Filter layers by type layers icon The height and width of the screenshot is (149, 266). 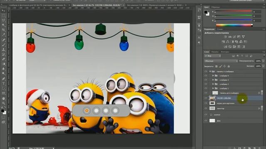click(x=242, y=56)
